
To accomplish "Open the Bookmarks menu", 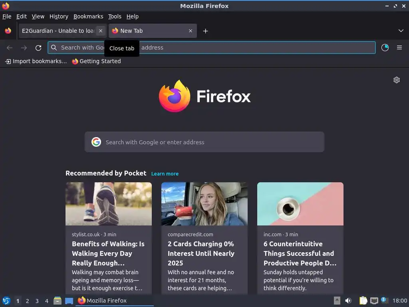I will [x=88, y=16].
